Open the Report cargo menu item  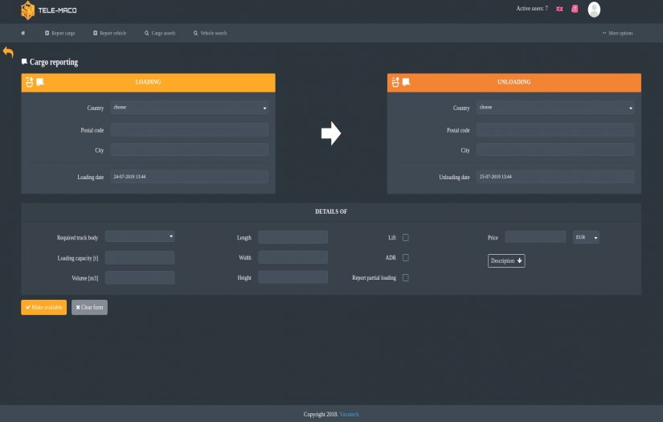coord(60,33)
